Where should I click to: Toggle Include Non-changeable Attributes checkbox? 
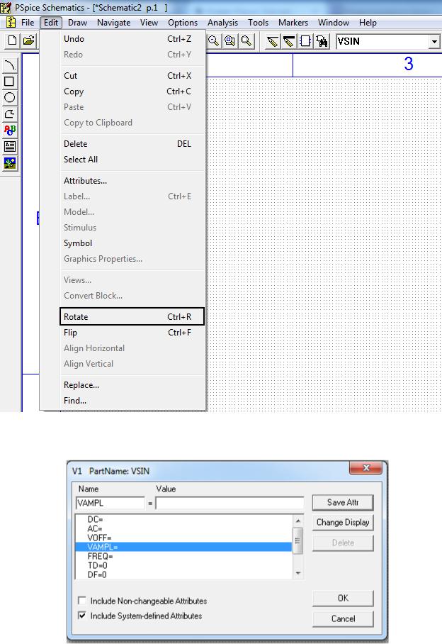click(82, 601)
